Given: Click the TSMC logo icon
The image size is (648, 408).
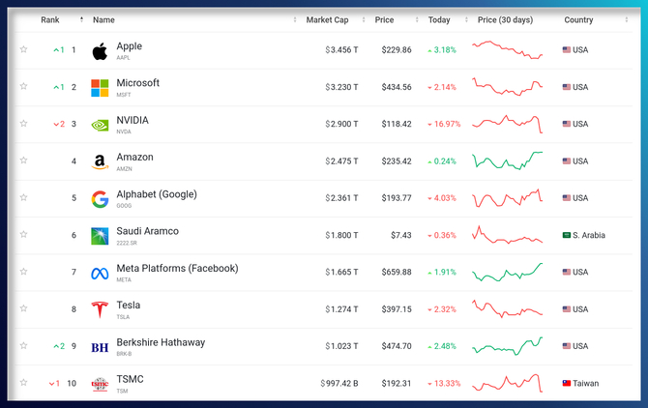Looking at the screenshot, I should (100, 384).
